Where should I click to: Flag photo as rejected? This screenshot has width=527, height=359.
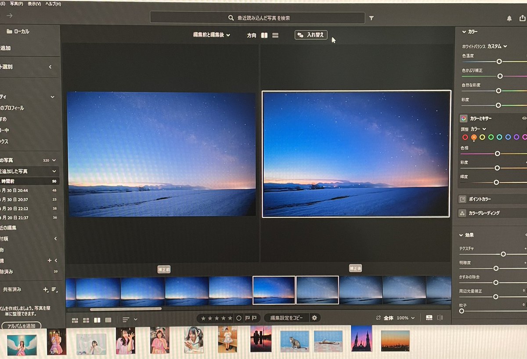(x=254, y=318)
